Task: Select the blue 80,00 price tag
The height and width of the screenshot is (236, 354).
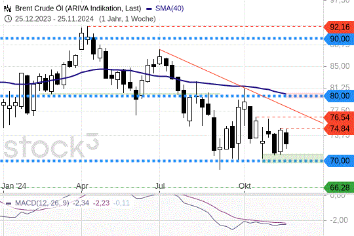Action: click(338, 96)
